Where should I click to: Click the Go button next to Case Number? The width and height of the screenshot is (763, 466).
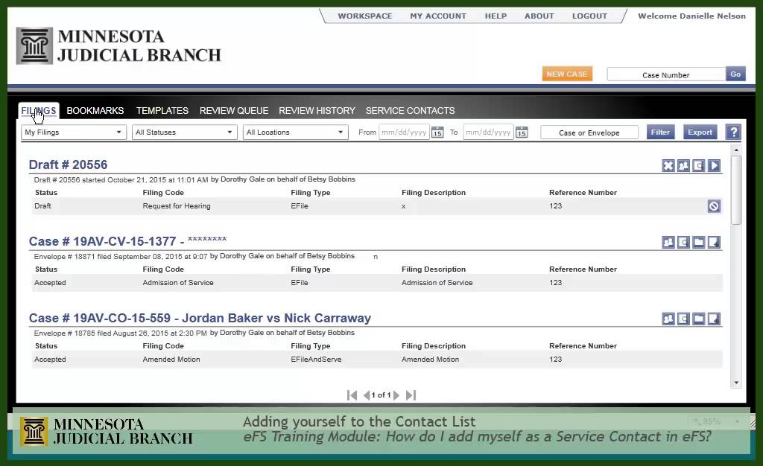(x=735, y=74)
